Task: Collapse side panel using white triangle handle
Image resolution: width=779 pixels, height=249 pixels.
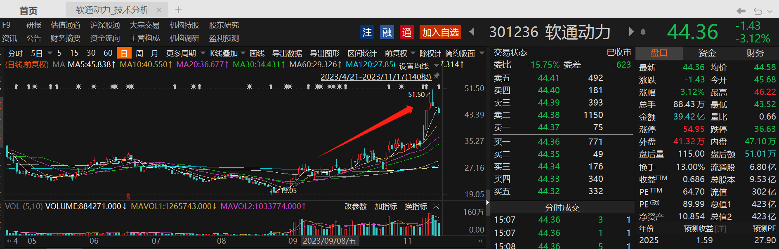Action: (x=488, y=202)
